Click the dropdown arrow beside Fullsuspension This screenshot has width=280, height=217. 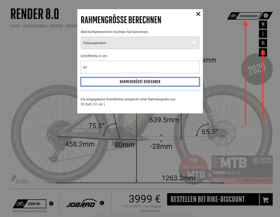(194, 43)
